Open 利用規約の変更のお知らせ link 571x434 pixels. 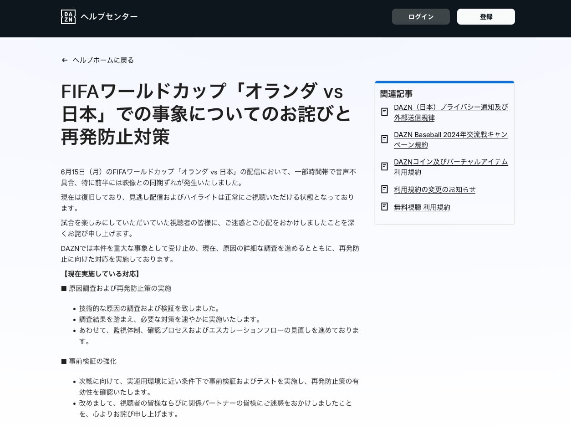434,189
